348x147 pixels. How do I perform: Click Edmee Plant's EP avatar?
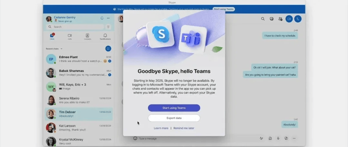[x=51, y=59]
